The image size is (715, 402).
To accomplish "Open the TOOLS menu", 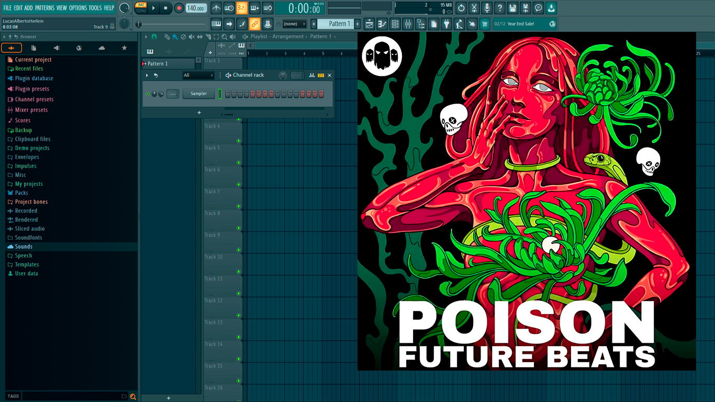I will coord(95,8).
